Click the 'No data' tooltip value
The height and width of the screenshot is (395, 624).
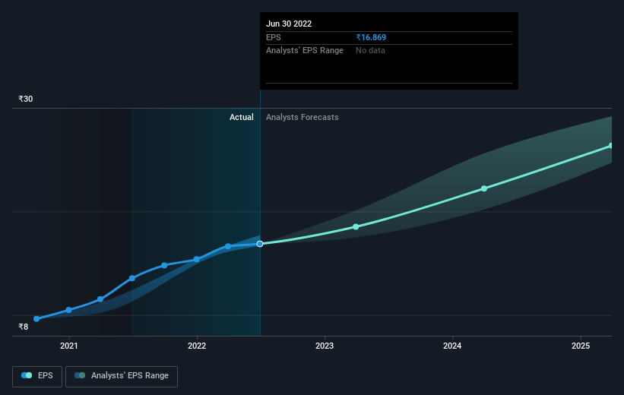pos(370,51)
